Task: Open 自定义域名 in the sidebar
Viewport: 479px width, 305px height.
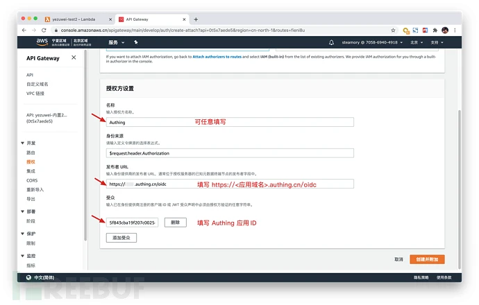Action: coord(37,84)
